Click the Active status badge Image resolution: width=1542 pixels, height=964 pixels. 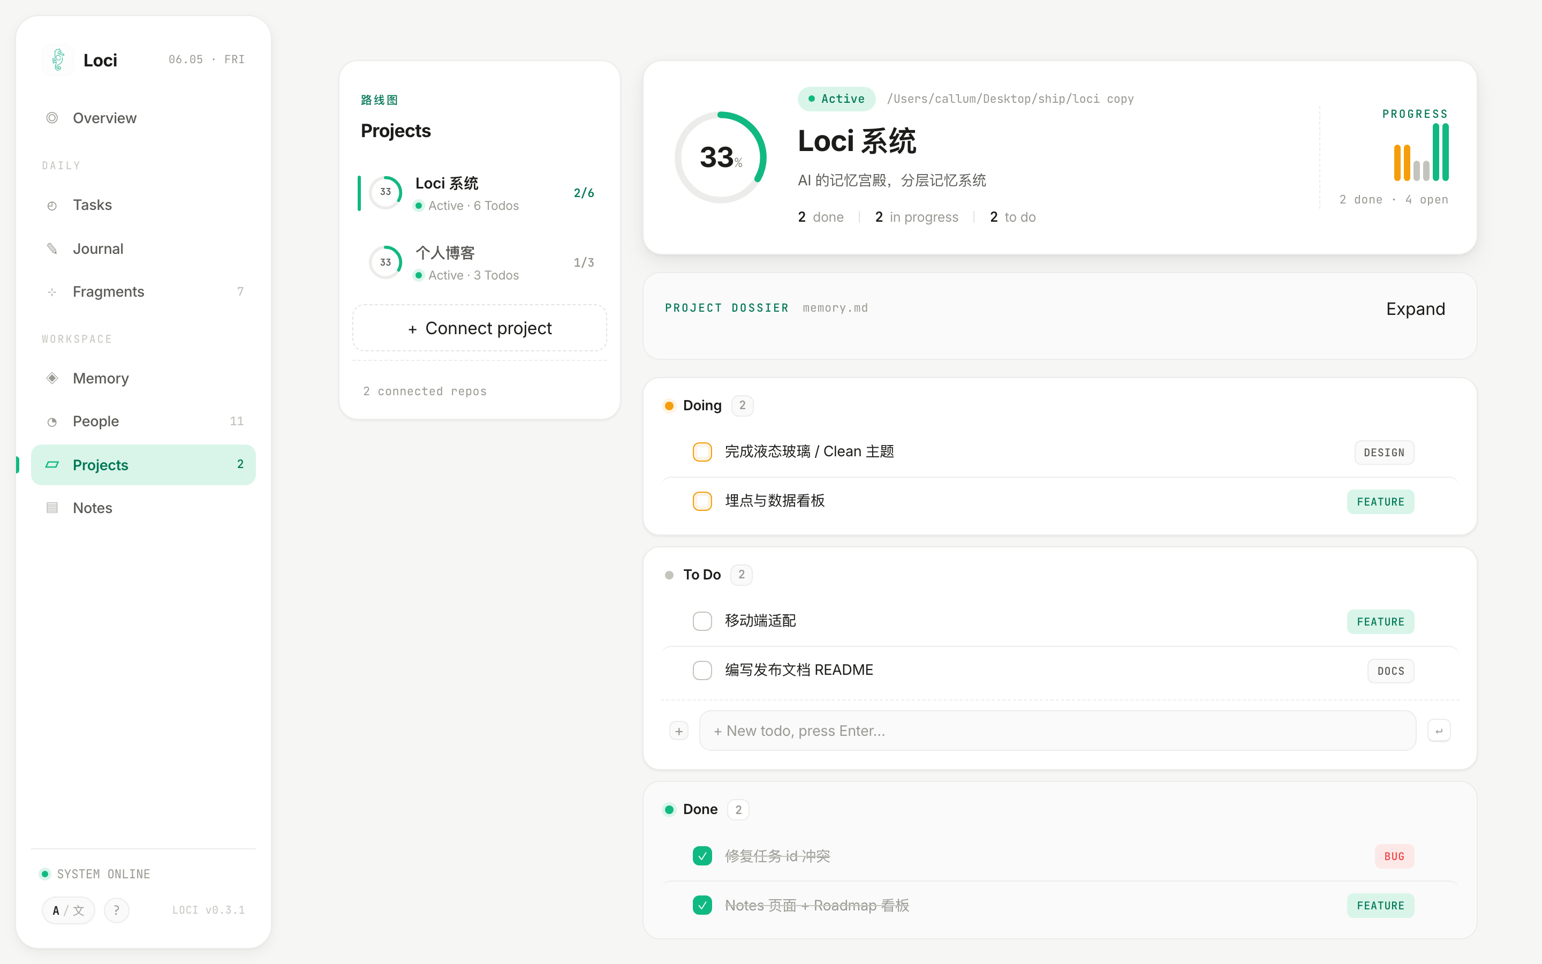click(x=837, y=99)
